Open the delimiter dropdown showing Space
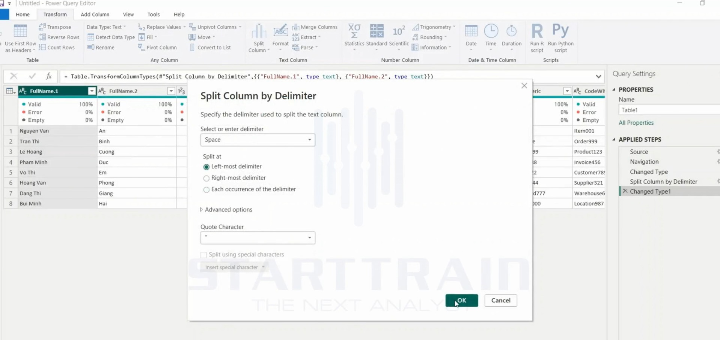The image size is (720, 340). pyautogui.click(x=258, y=140)
